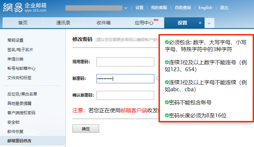The height and width of the screenshot is (147, 254).
Task: Click 退出 to log out
Action: coord(224,8)
